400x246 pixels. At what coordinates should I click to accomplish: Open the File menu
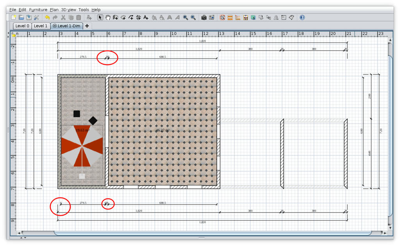(13, 10)
